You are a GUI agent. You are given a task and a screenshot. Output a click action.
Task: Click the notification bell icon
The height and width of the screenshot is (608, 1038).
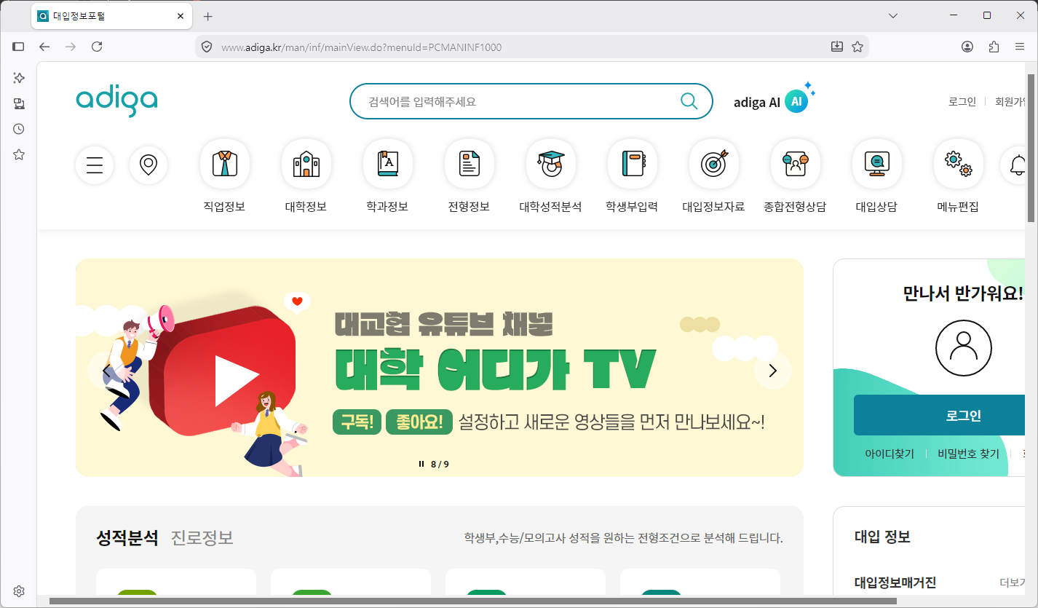pos(1016,165)
